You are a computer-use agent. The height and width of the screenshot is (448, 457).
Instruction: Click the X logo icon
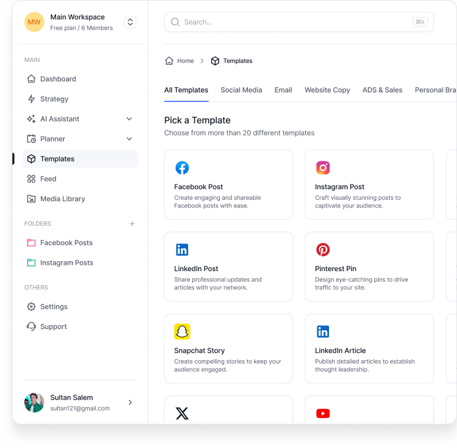(x=182, y=414)
